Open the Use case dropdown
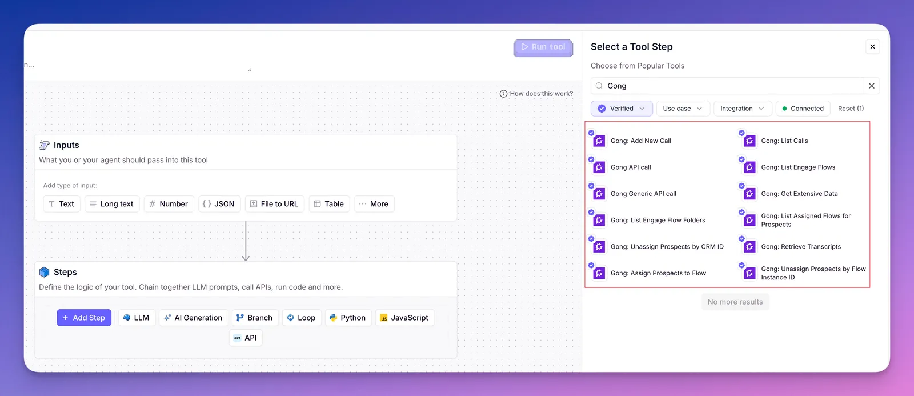This screenshot has height=396, width=914. 683,109
